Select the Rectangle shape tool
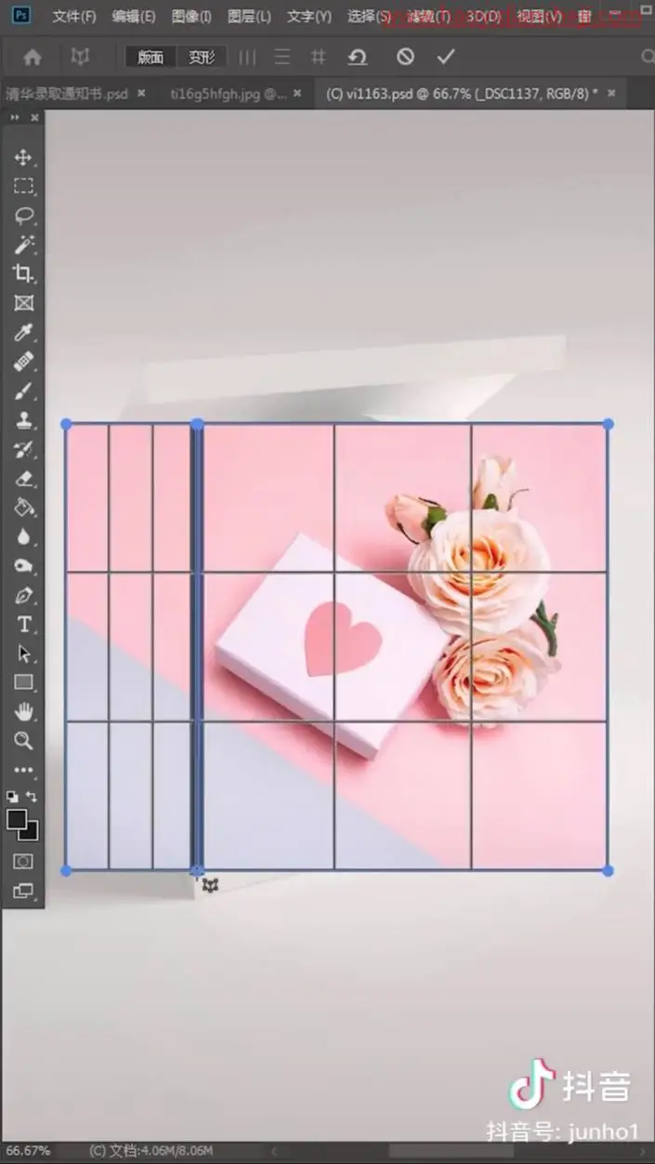655x1164 pixels. [x=23, y=682]
